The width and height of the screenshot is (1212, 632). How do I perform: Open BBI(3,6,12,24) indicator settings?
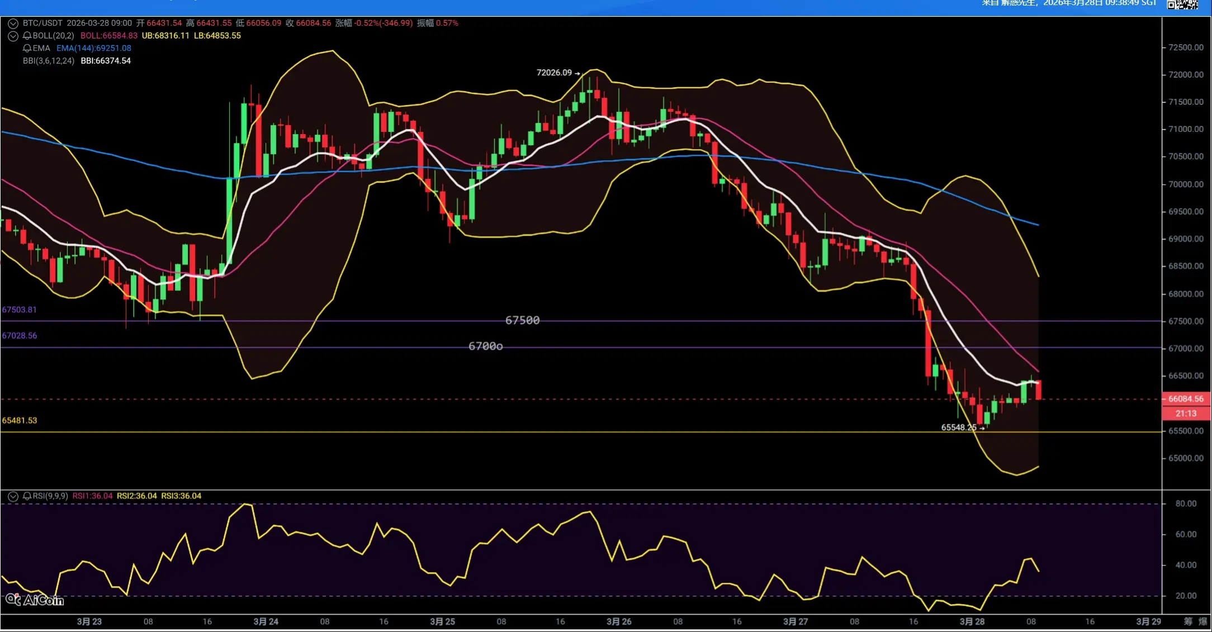(x=49, y=61)
